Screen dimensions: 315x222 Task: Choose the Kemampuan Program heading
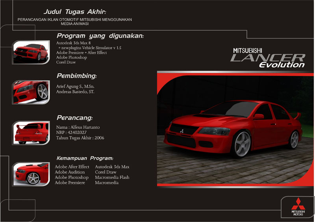(x=85, y=158)
